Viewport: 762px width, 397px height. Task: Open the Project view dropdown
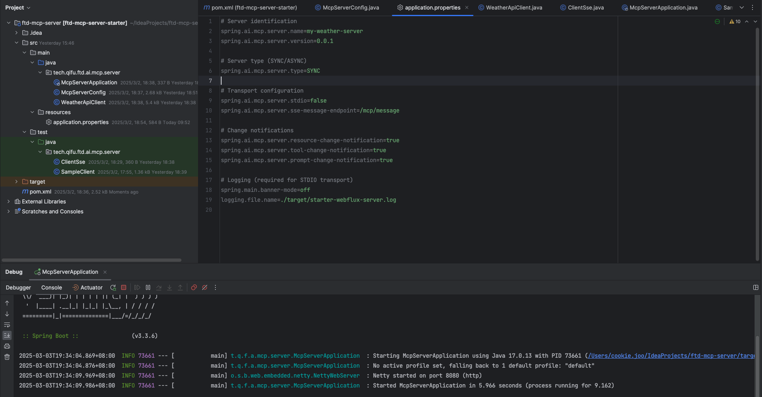[18, 7]
